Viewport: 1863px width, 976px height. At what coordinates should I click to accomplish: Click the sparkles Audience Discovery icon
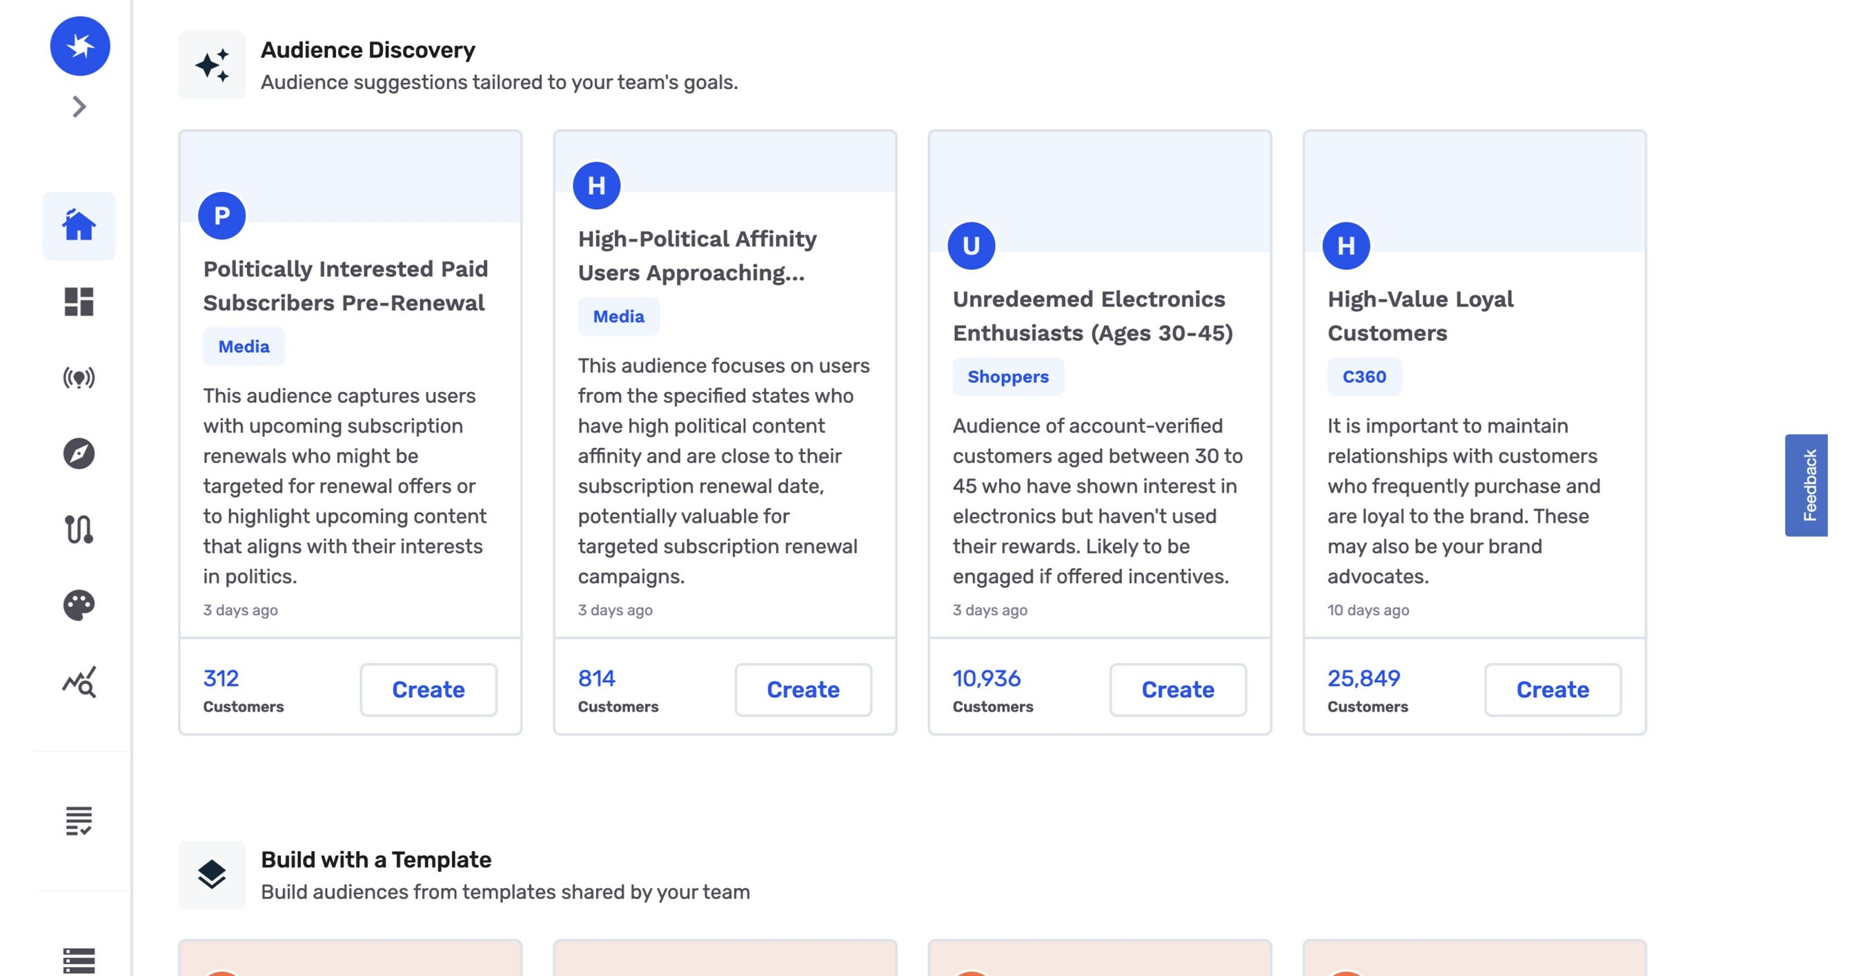[213, 65]
